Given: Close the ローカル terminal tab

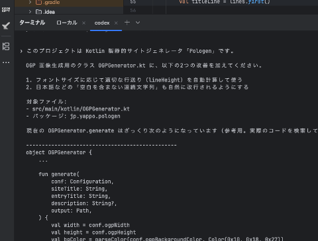Looking at the screenshot, I should [83, 23].
